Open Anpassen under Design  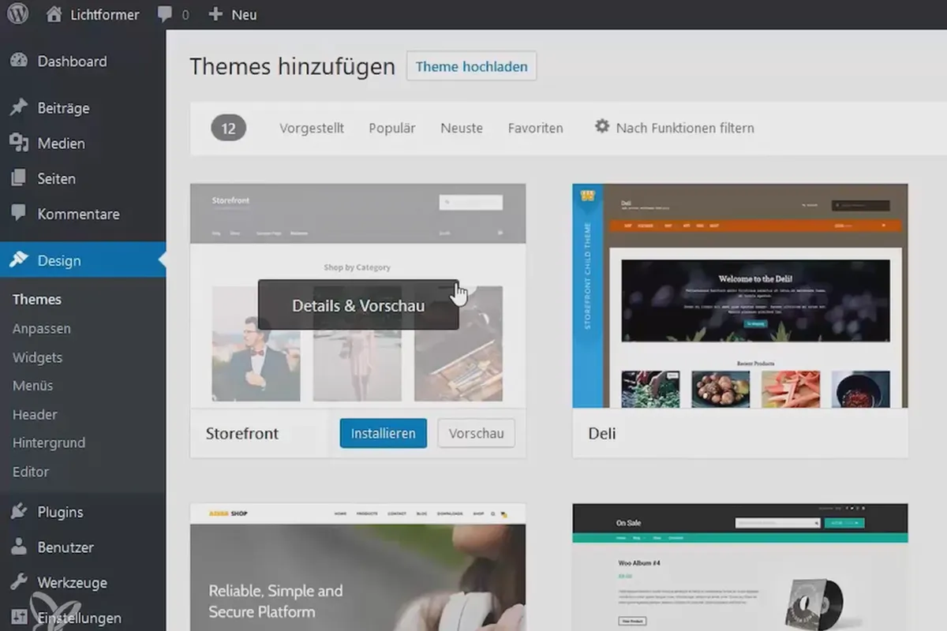tap(42, 329)
